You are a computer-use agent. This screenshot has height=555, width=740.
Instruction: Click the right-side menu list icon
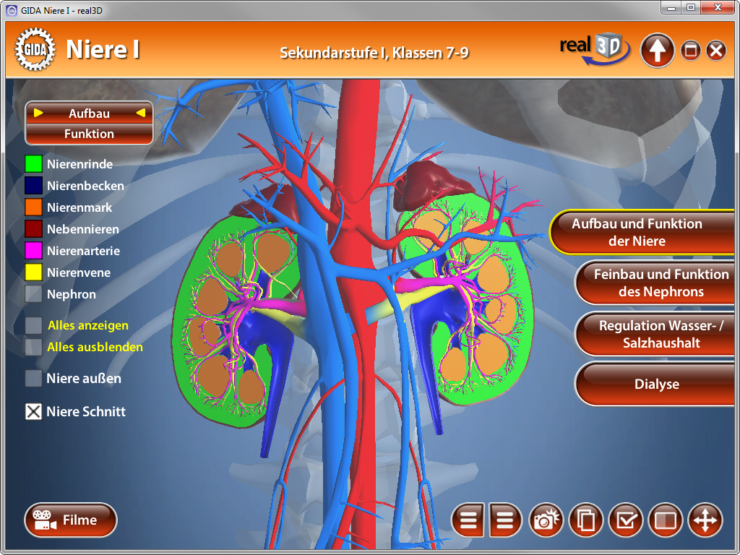[506, 520]
